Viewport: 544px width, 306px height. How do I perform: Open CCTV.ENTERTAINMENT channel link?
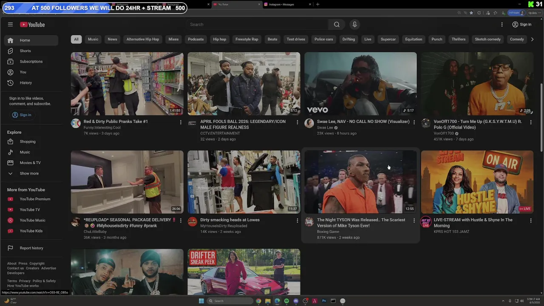220,133
